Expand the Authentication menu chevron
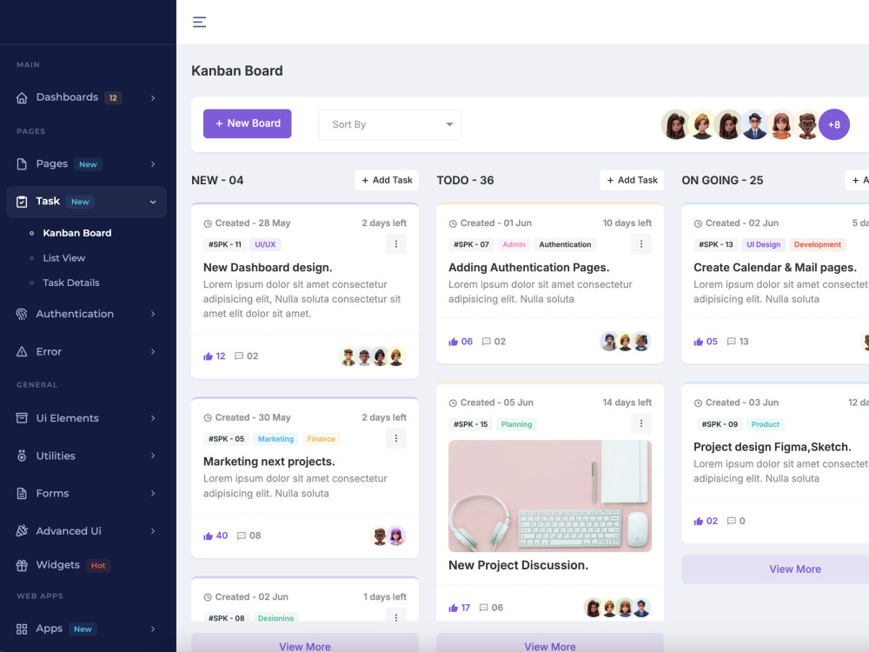This screenshot has height=652, width=869. (x=153, y=315)
